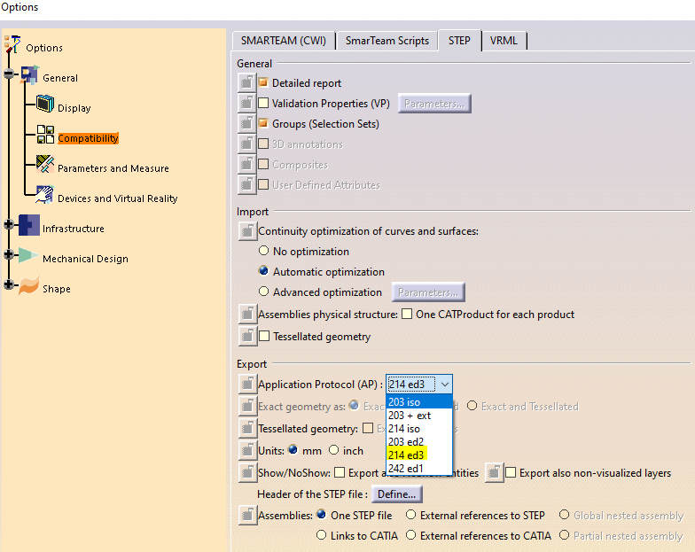Select the Display monitor icon
This screenshot has width=695, height=552.
pyautogui.click(x=44, y=105)
